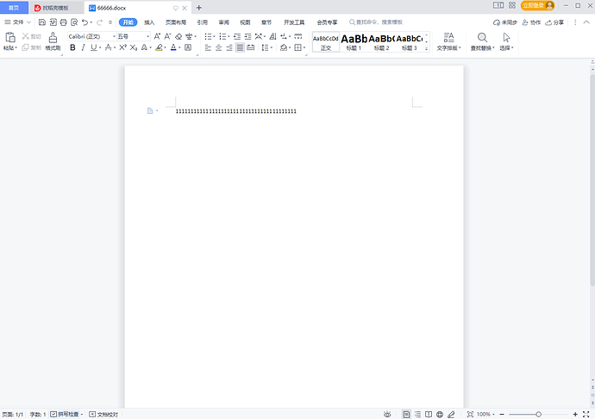Click the Save icon in quick access toolbar
595x419 pixels.
tap(42, 22)
